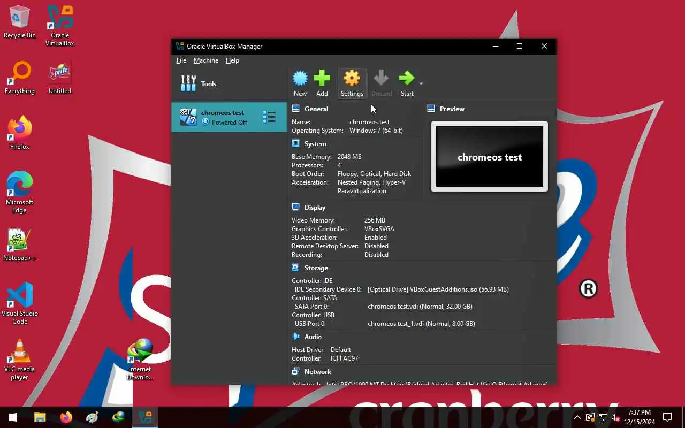Select the Tools entry in the sidebar
This screenshot has height=428, width=685.
pyautogui.click(x=229, y=83)
